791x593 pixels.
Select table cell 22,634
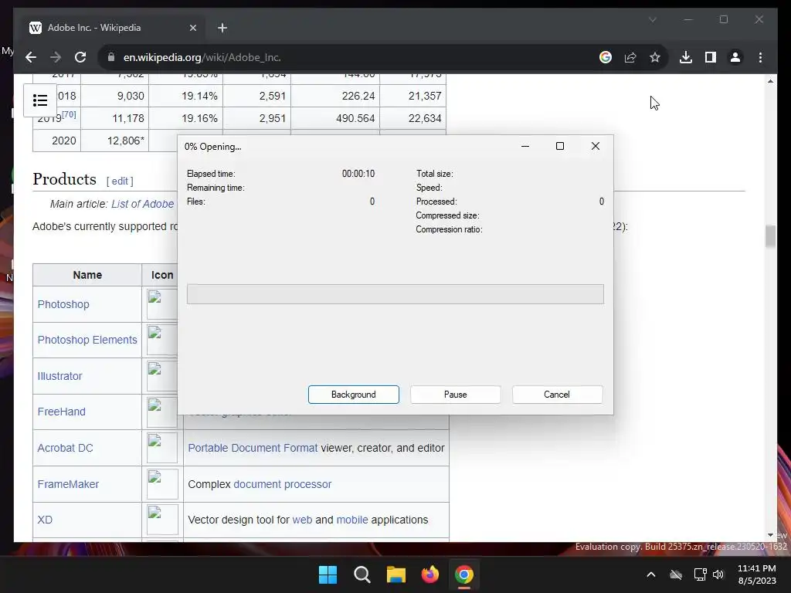[x=413, y=118]
